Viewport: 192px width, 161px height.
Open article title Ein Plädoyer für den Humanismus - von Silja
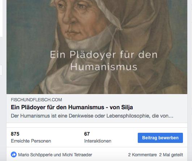click(x=72, y=107)
